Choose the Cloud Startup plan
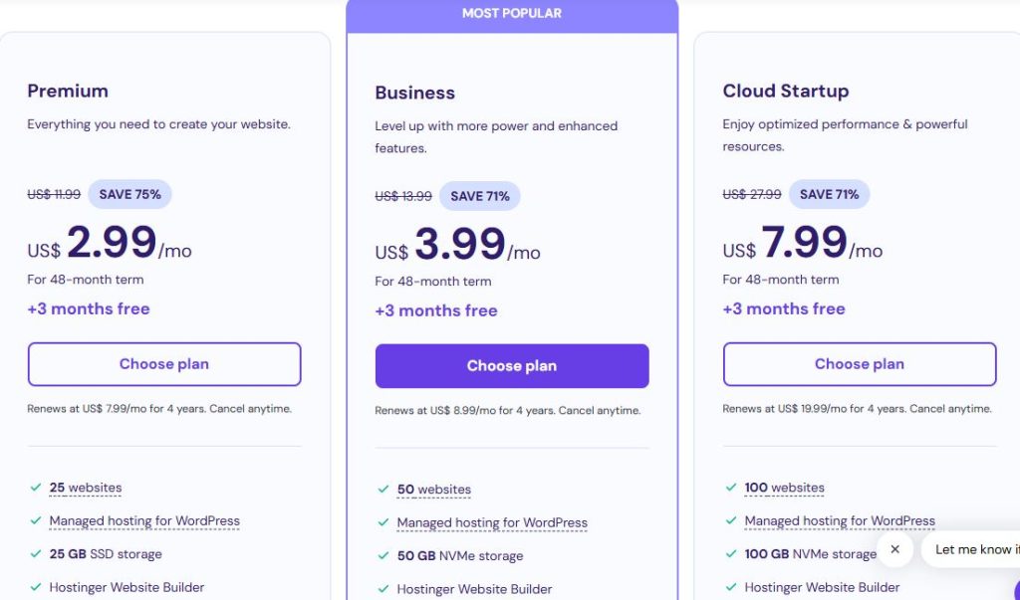 [x=860, y=364]
